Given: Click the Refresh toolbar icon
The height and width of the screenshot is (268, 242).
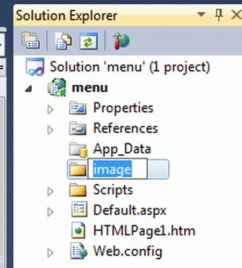Looking at the screenshot, I should (89, 41).
